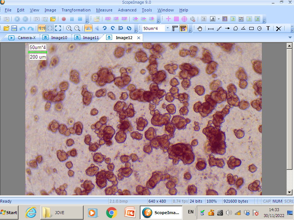Select the polygon measurement tool
This screenshot has width=294, height=220.
(x=235, y=28)
